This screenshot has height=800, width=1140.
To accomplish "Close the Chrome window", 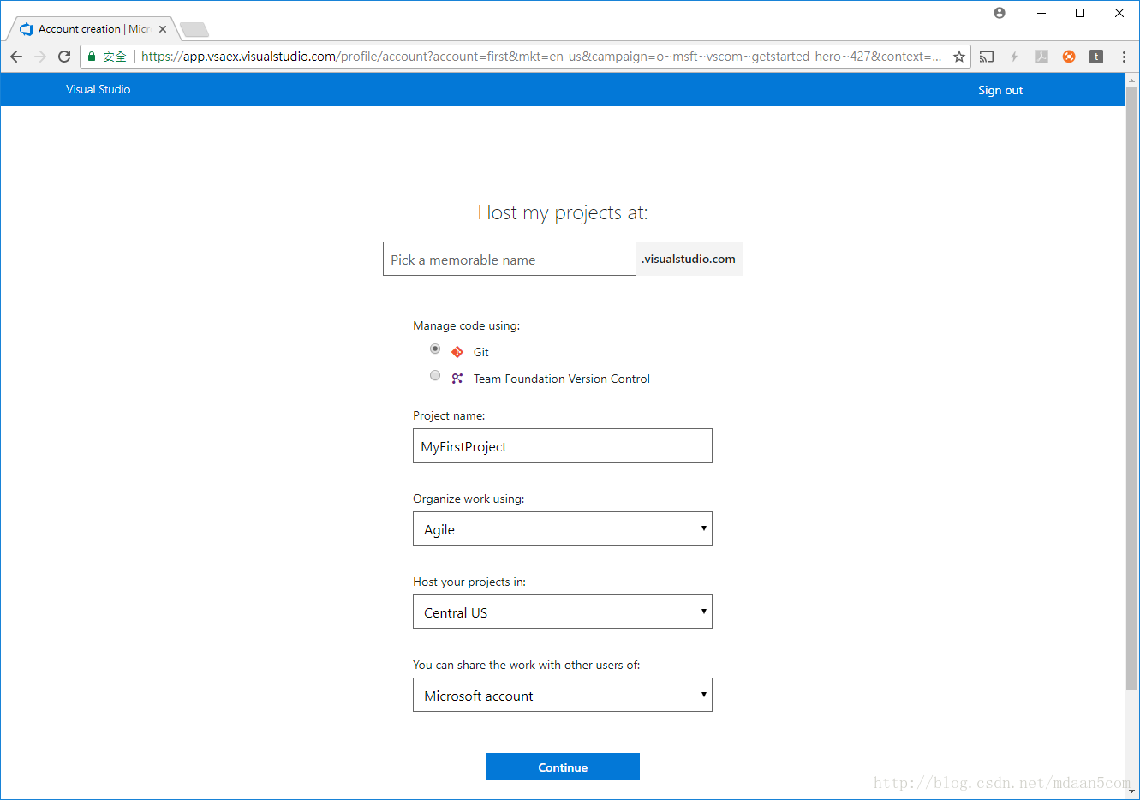I will (1119, 13).
